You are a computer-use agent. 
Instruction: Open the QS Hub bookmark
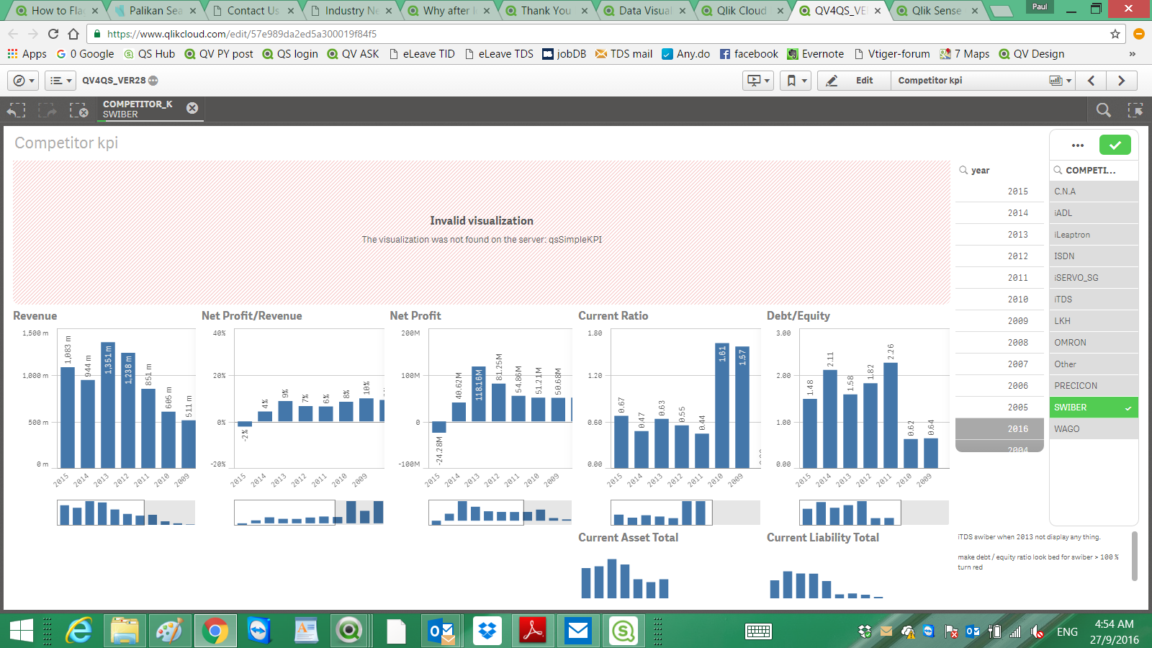149,54
